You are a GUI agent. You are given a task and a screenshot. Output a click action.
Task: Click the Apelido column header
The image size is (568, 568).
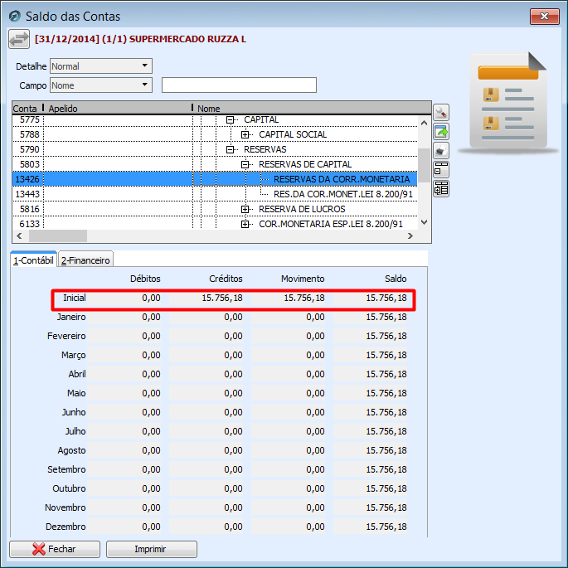[x=118, y=109]
